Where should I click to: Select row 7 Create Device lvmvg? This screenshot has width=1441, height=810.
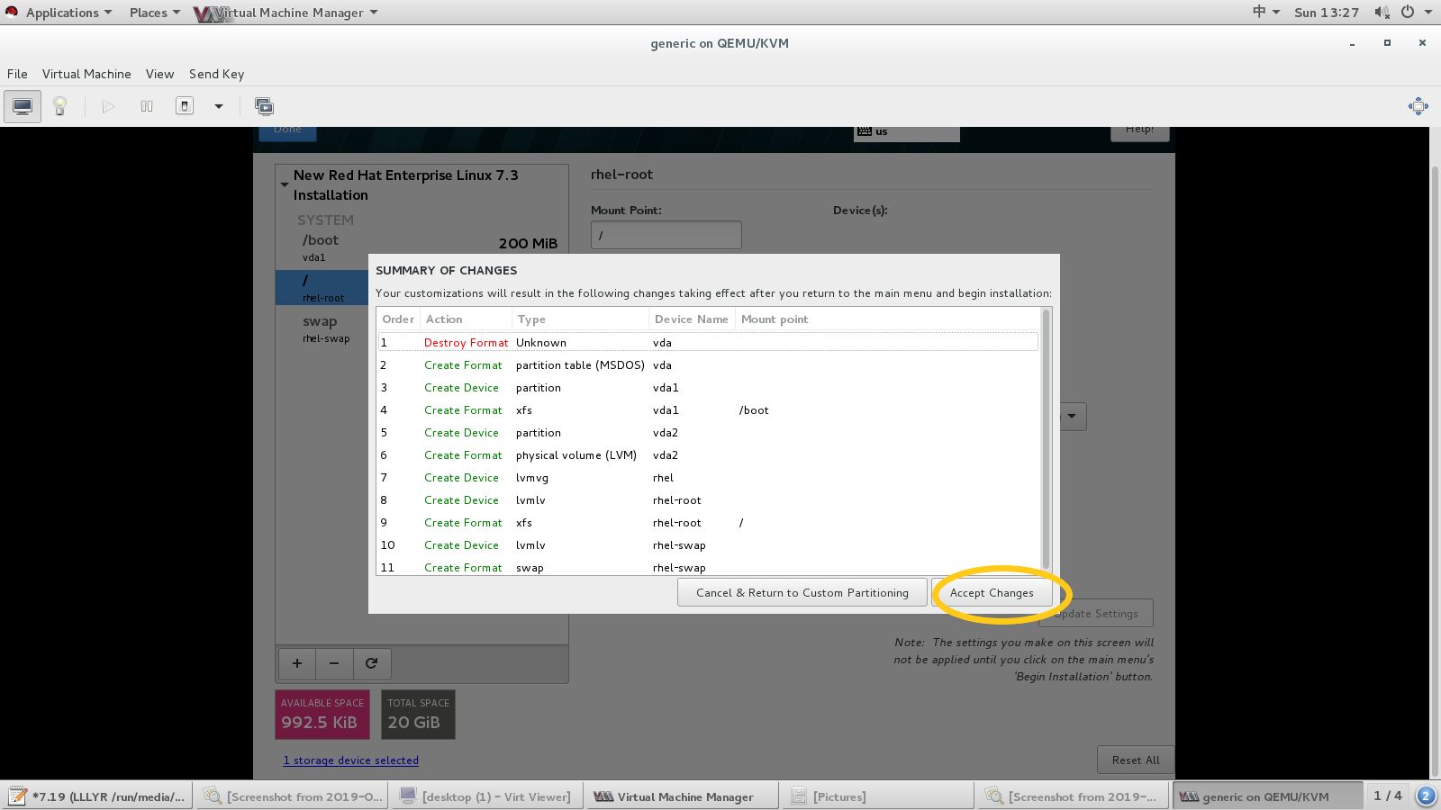tap(708, 477)
